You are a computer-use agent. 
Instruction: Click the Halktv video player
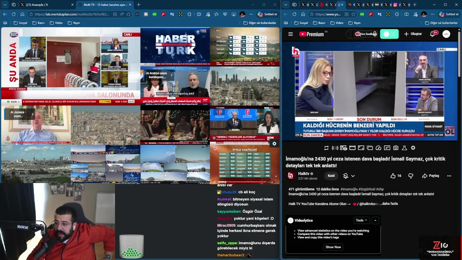(x=370, y=91)
